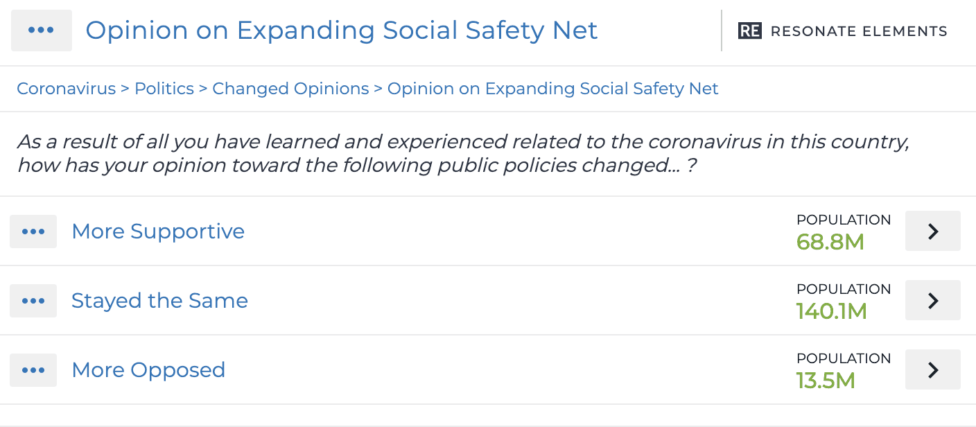Image resolution: width=976 pixels, height=427 pixels.
Task: Expand details for More Supportive segment
Action: pyautogui.click(x=932, y=231)
